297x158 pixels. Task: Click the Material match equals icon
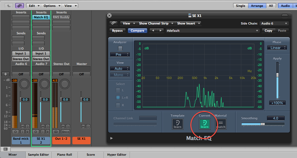tap(221, 124)
